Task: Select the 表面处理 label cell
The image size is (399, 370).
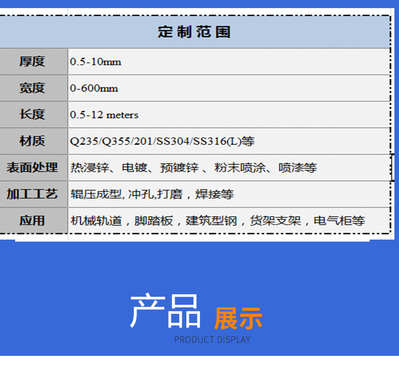Action: (x=34, y=167)
